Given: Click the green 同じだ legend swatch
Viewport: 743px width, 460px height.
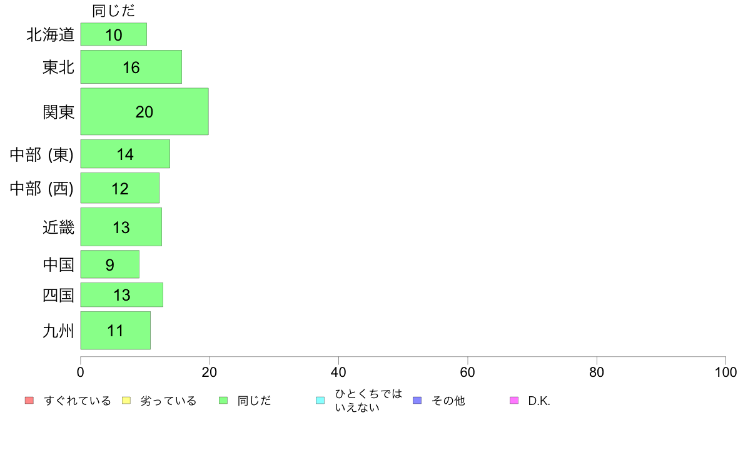Looking at the screenshot, I should coord(223,401).
